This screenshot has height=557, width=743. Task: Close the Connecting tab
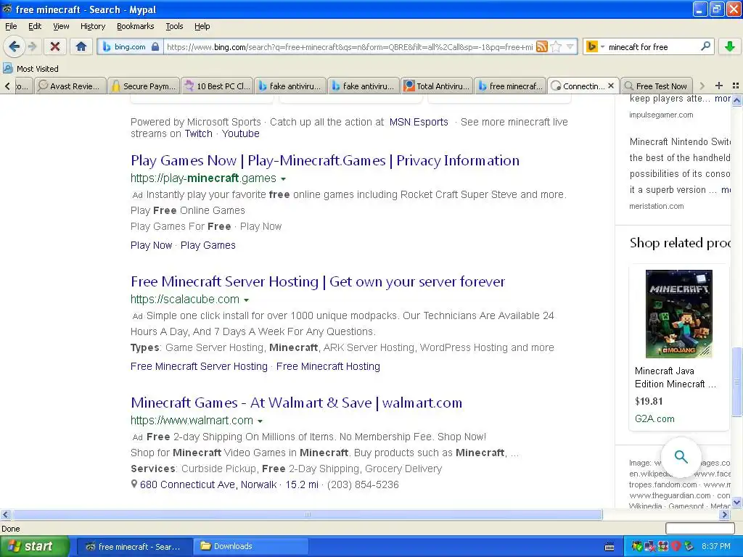click(x=611, y=86)
